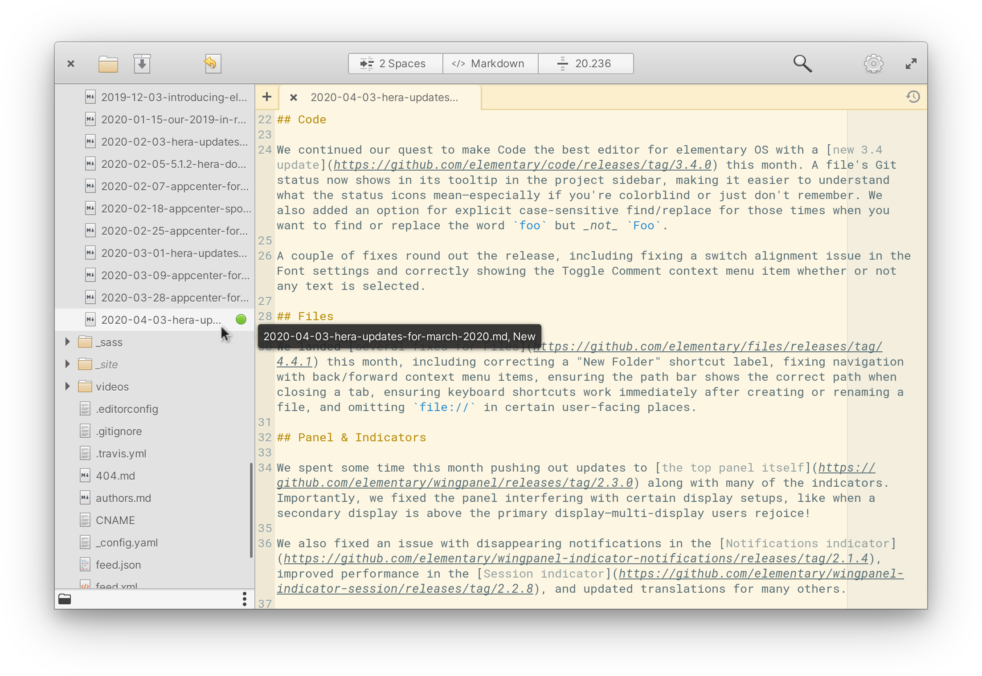The width and height of the screenshot is (982, 676).
Task: Open the settings gear menu
Action: [x=873, y=63]
